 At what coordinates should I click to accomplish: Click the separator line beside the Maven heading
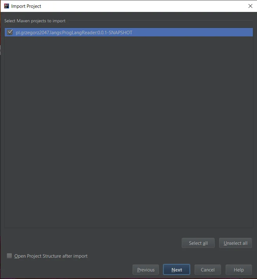tap(160, 20)
